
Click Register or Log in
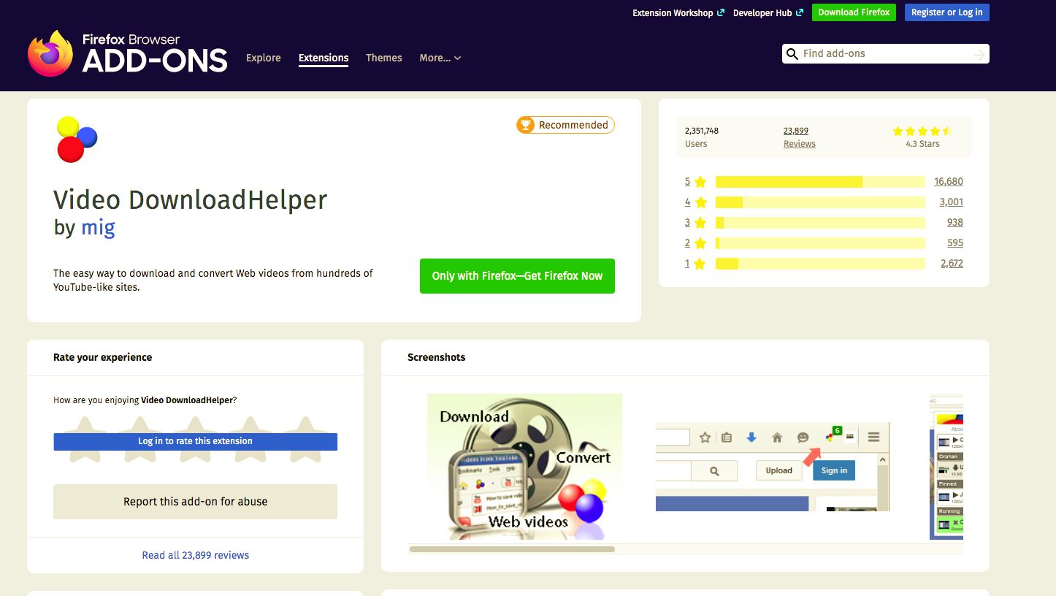coord(947,12)
